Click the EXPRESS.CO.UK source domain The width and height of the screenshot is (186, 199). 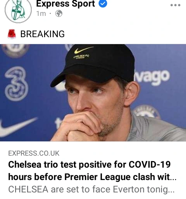tap(34, 153)
